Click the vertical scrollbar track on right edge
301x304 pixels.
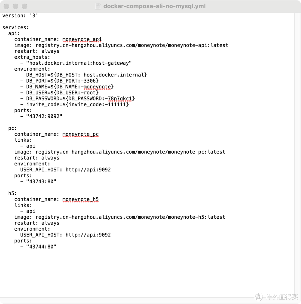297,155
